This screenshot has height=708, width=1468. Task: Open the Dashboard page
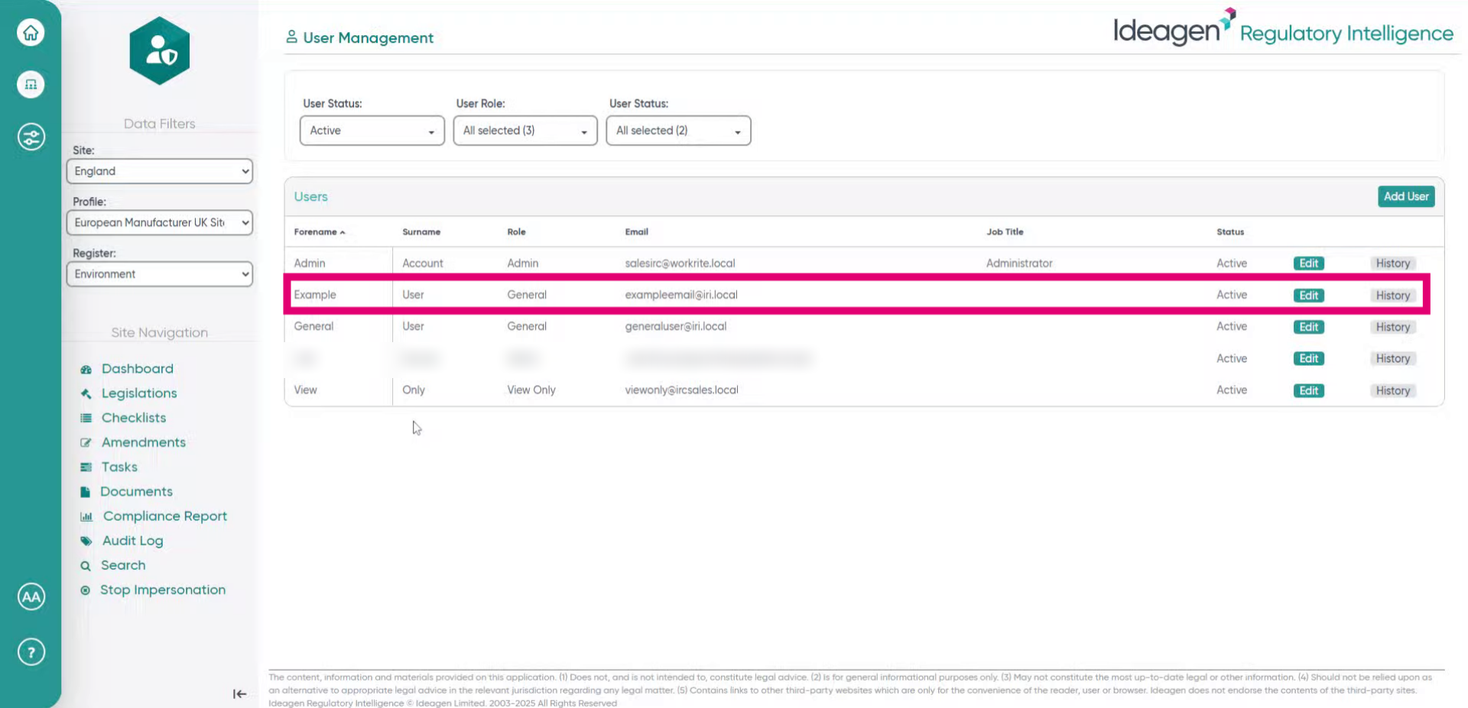[x=138, y=369]
